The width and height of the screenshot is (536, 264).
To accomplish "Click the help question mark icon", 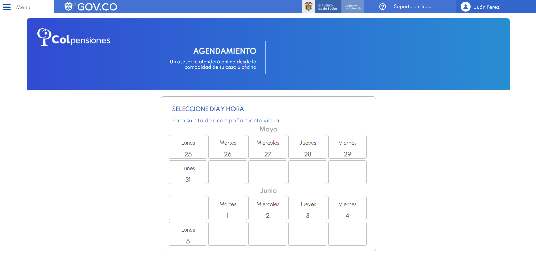I will (x=383, y=7).
